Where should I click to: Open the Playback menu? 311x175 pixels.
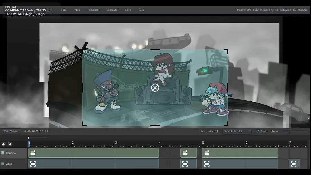tap(93, 10)
